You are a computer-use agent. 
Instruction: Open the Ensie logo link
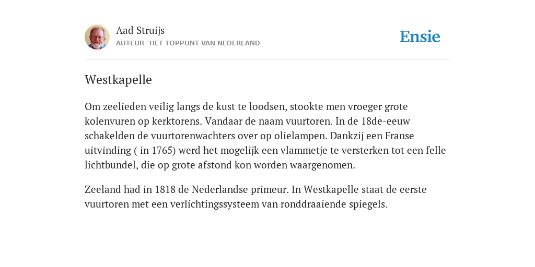click(420, 37)
